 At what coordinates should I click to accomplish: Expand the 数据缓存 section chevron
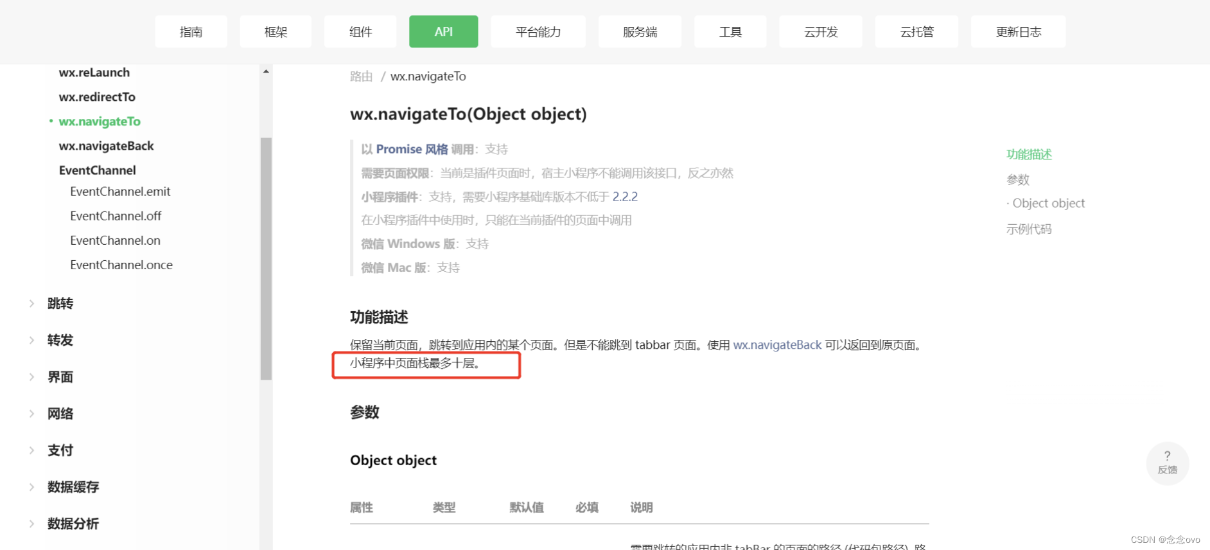tap(31, 486)
